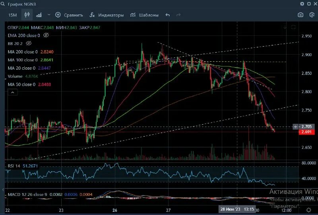318x215 pixels.
Task: Maximize the chart window
Action: click(x=309, y=4)
